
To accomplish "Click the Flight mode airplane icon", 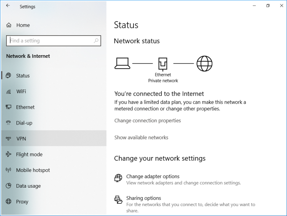I will tap(8, 154).
